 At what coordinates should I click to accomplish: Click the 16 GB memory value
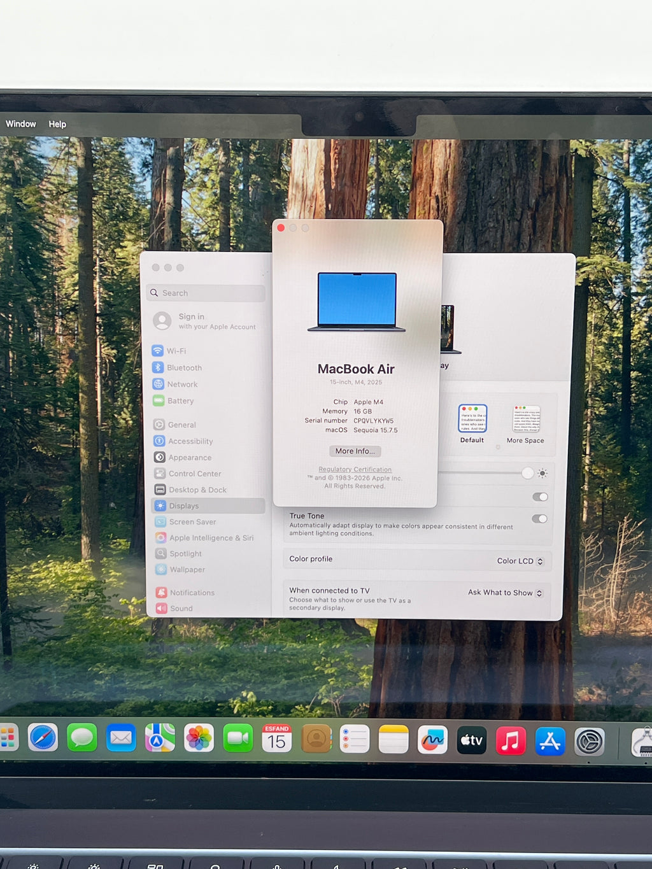coord(363,412)
